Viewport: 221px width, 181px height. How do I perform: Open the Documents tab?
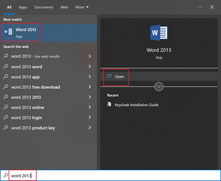tap(44, 7)
